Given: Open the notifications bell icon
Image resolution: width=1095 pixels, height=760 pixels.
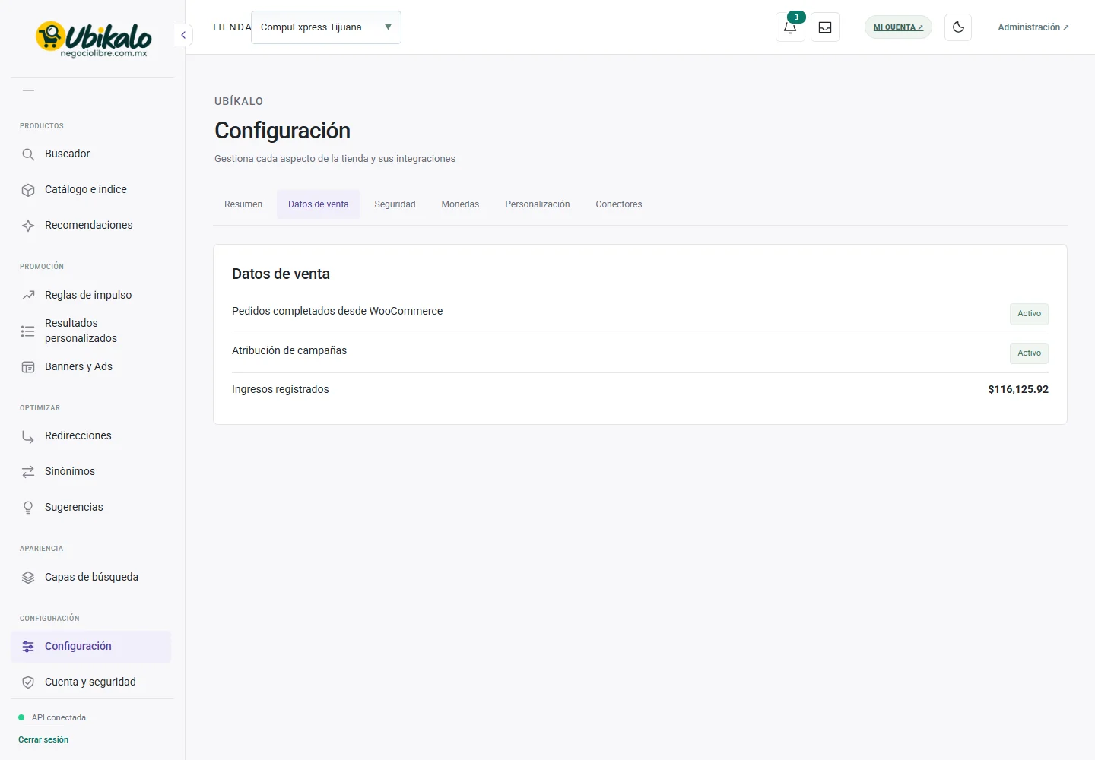Looking at the screenshot, I should coord(790,27).
